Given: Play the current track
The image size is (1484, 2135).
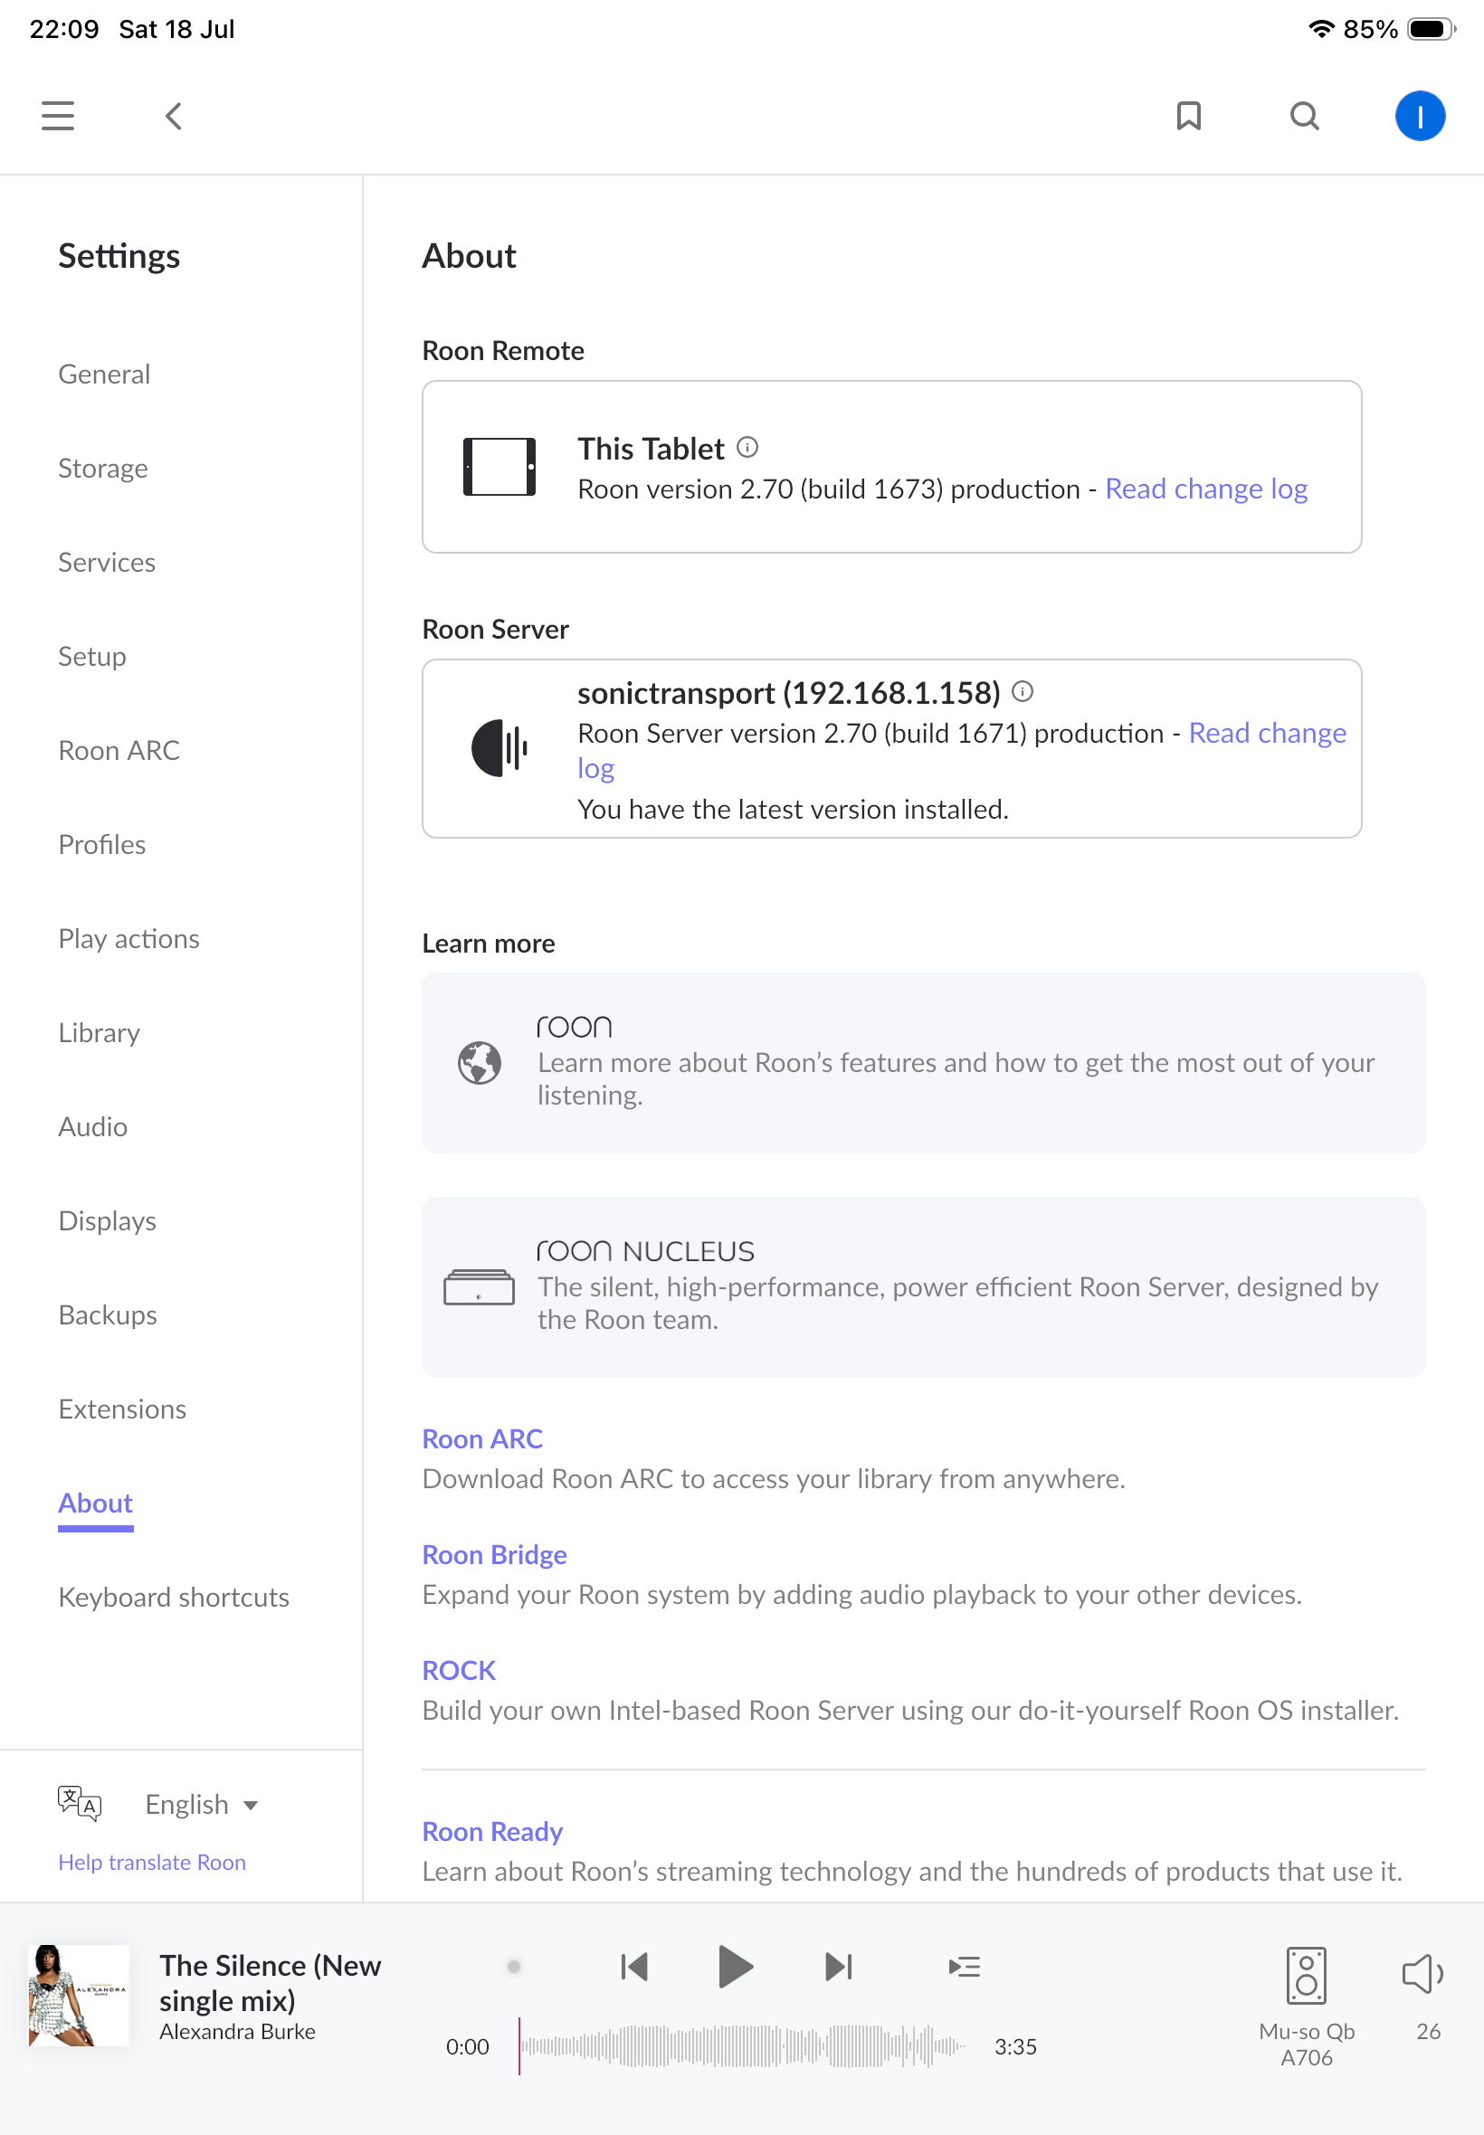Looking at the screenshot, I should tap(736, 1966).
